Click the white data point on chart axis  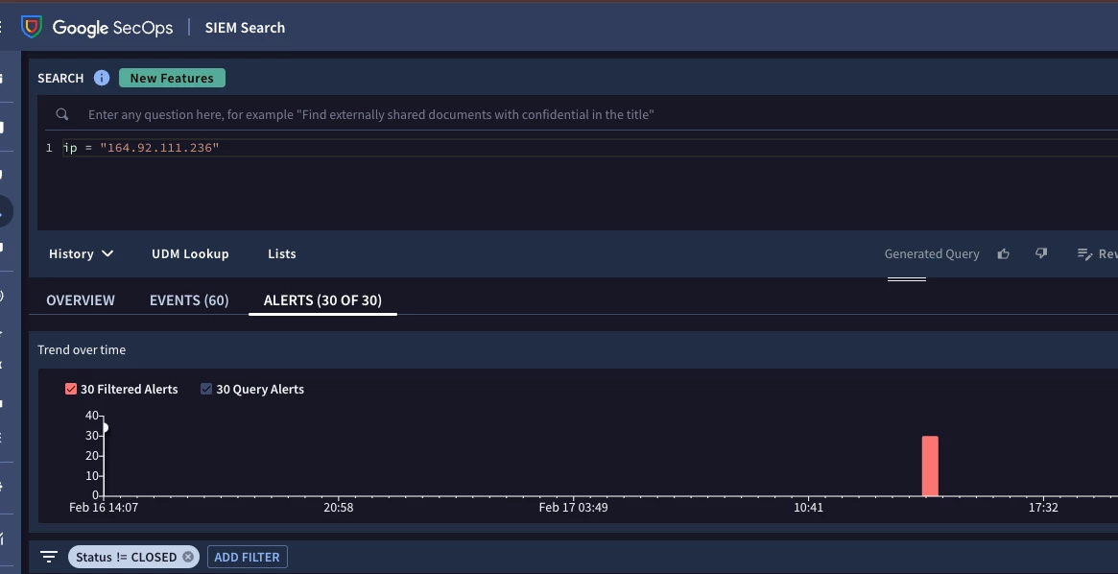(x=105, y=428)
